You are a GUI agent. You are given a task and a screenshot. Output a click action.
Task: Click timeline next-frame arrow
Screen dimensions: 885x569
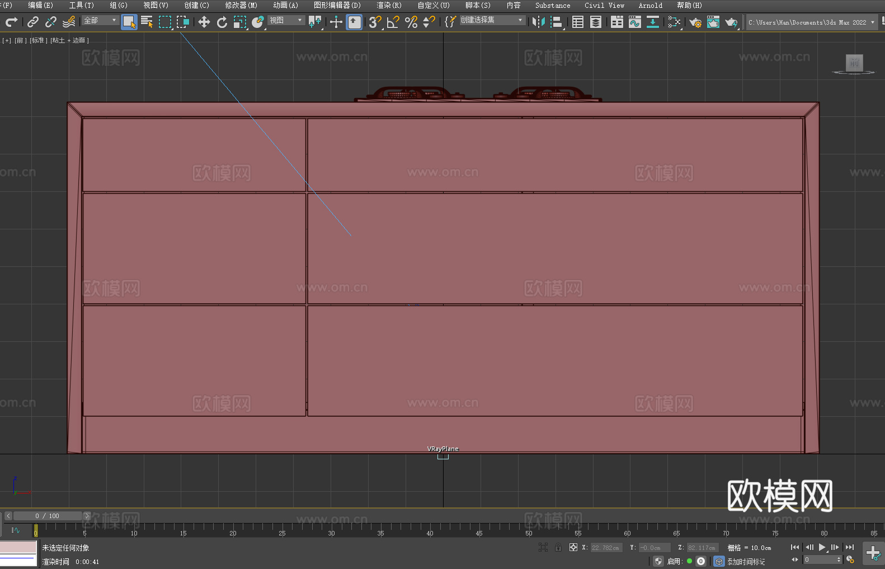(87, 516)
